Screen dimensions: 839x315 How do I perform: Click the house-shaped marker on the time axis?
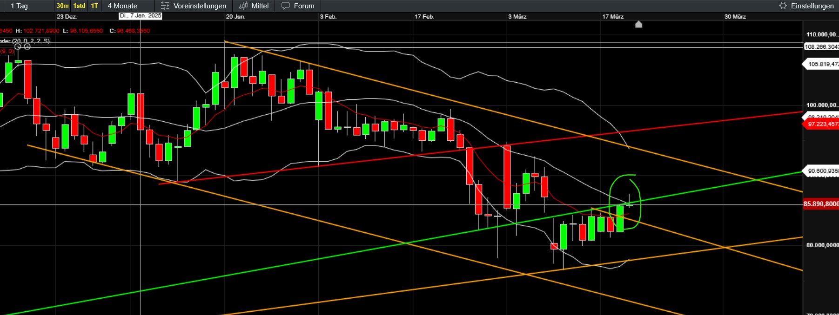(638, 24)
